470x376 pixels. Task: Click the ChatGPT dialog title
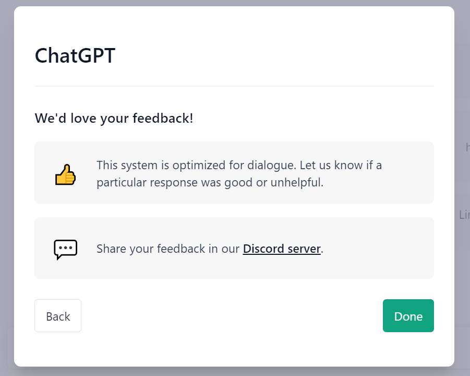(x=75, y=55)
